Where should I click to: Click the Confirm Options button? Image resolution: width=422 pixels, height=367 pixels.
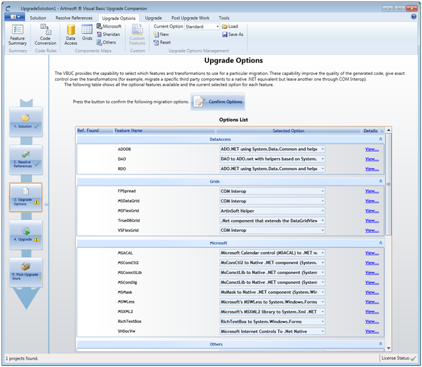coord(218,102)
